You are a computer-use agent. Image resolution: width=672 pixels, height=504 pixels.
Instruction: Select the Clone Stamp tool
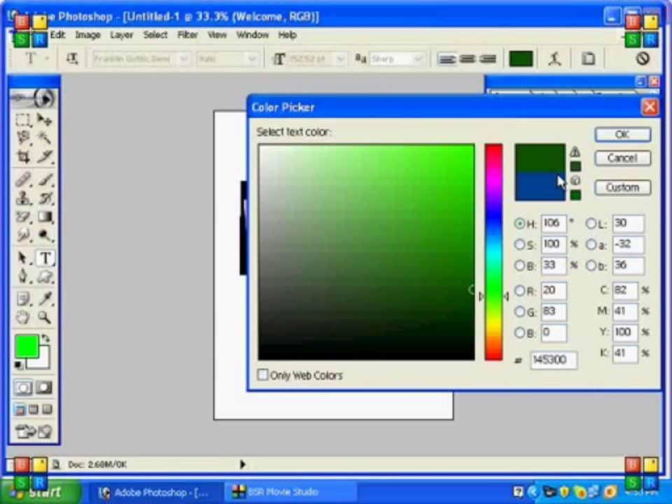[x=23, y=198]
